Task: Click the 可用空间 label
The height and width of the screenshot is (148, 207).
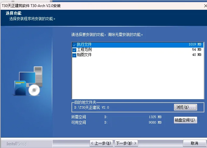Action: pos(78,122)
